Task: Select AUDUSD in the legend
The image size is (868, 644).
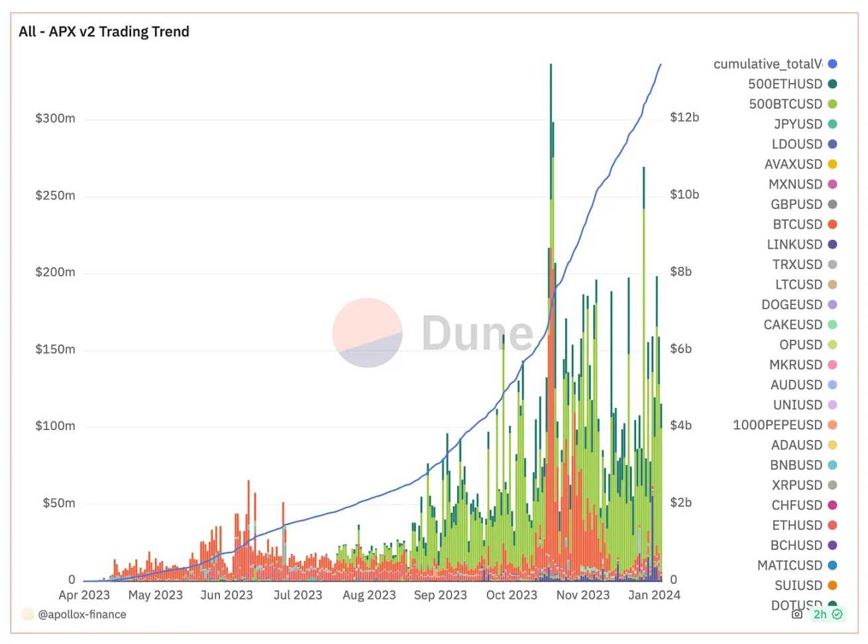Action: coord(804,385)
